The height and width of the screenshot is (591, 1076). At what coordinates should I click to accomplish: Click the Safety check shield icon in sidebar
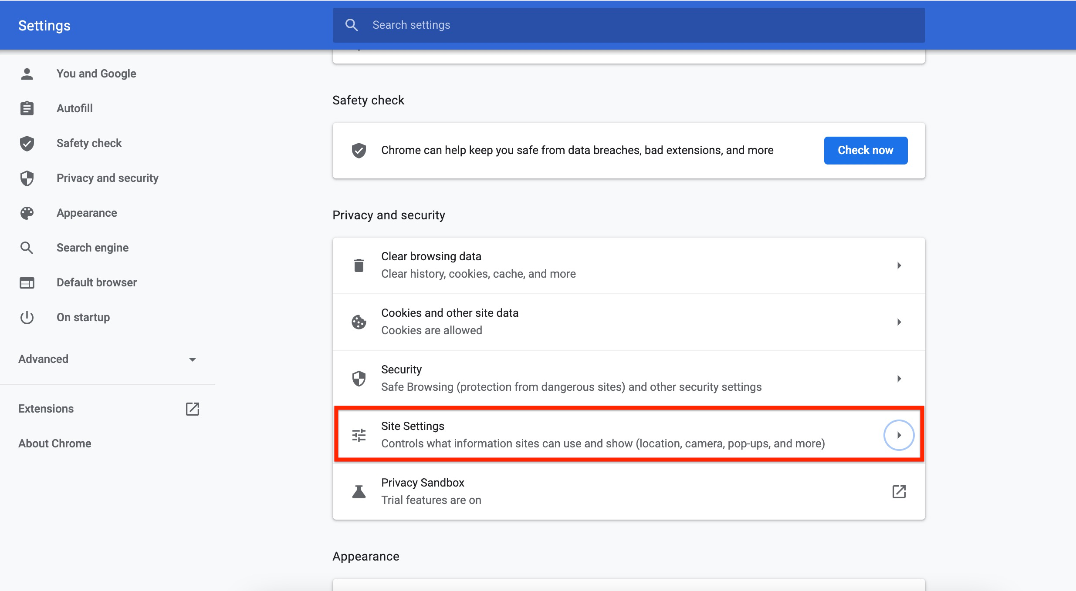(27, 143)
